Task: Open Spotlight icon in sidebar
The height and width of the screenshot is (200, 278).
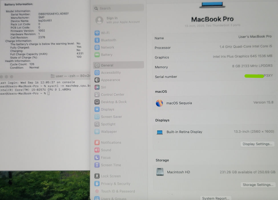Action: (x=97, y=124)
